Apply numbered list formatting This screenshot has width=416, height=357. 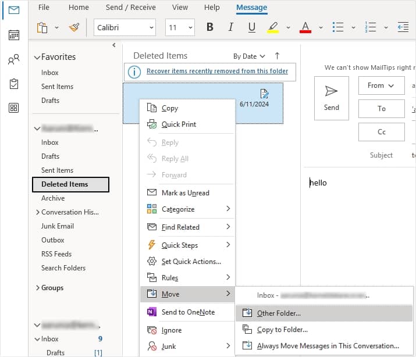coord(371,27)
